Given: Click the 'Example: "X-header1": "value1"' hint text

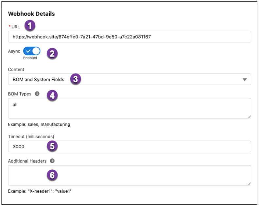Looking at the screenshot, I should pos(40,191).
